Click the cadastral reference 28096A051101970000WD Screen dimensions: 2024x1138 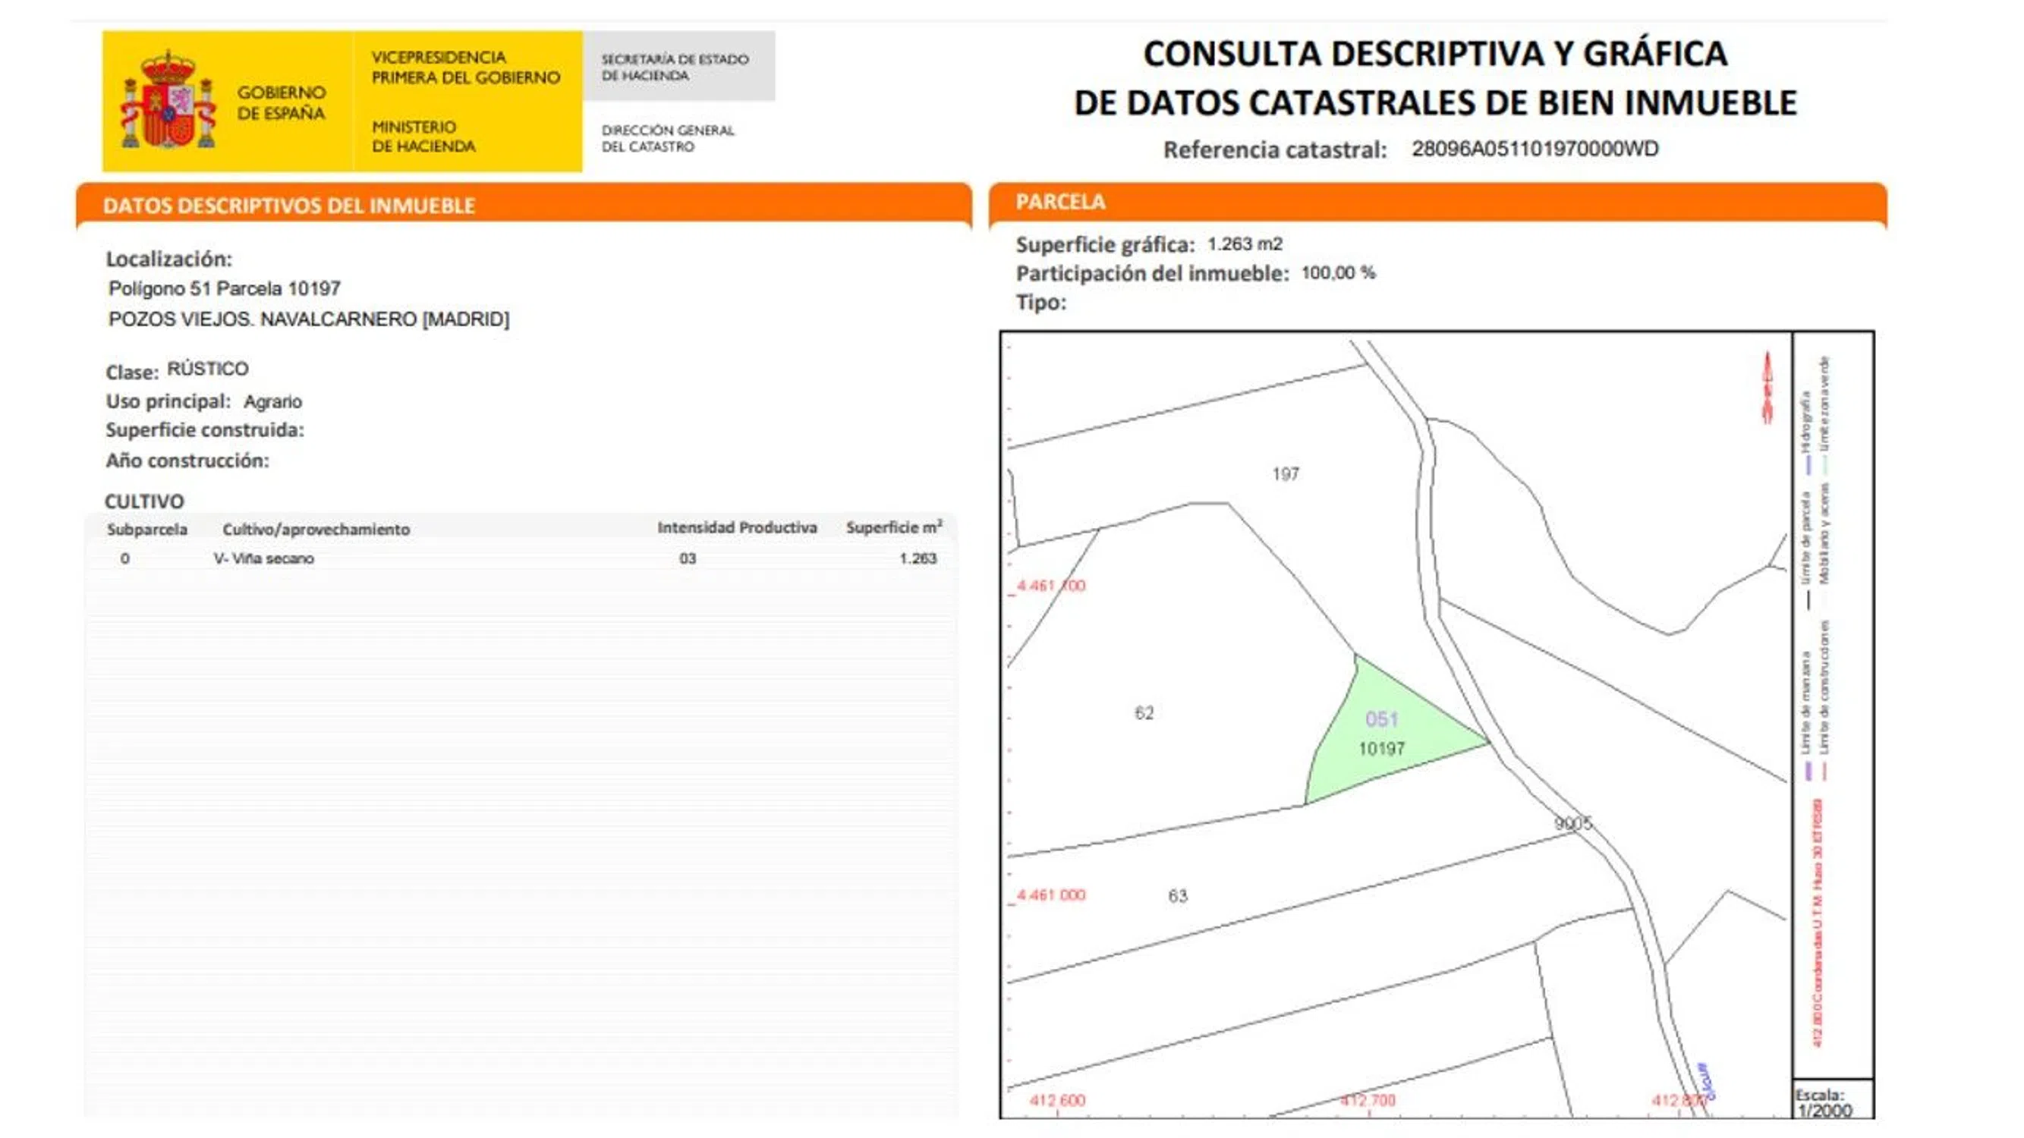point(1535,149)
